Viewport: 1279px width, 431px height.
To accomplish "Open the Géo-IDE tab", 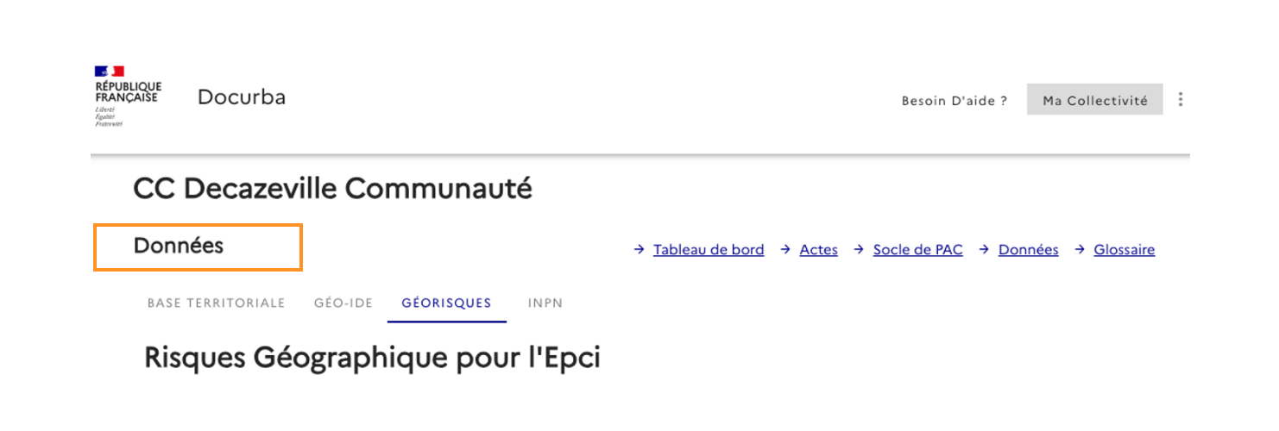I will pos(343,303).
